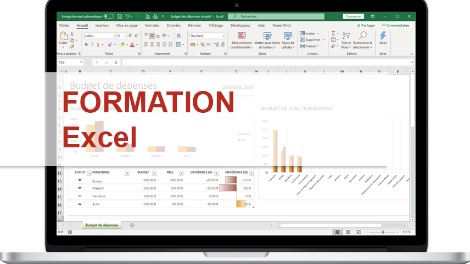The image size is (470, 264).
Task: Click the cut scissors icon
Action: (72, 34)
